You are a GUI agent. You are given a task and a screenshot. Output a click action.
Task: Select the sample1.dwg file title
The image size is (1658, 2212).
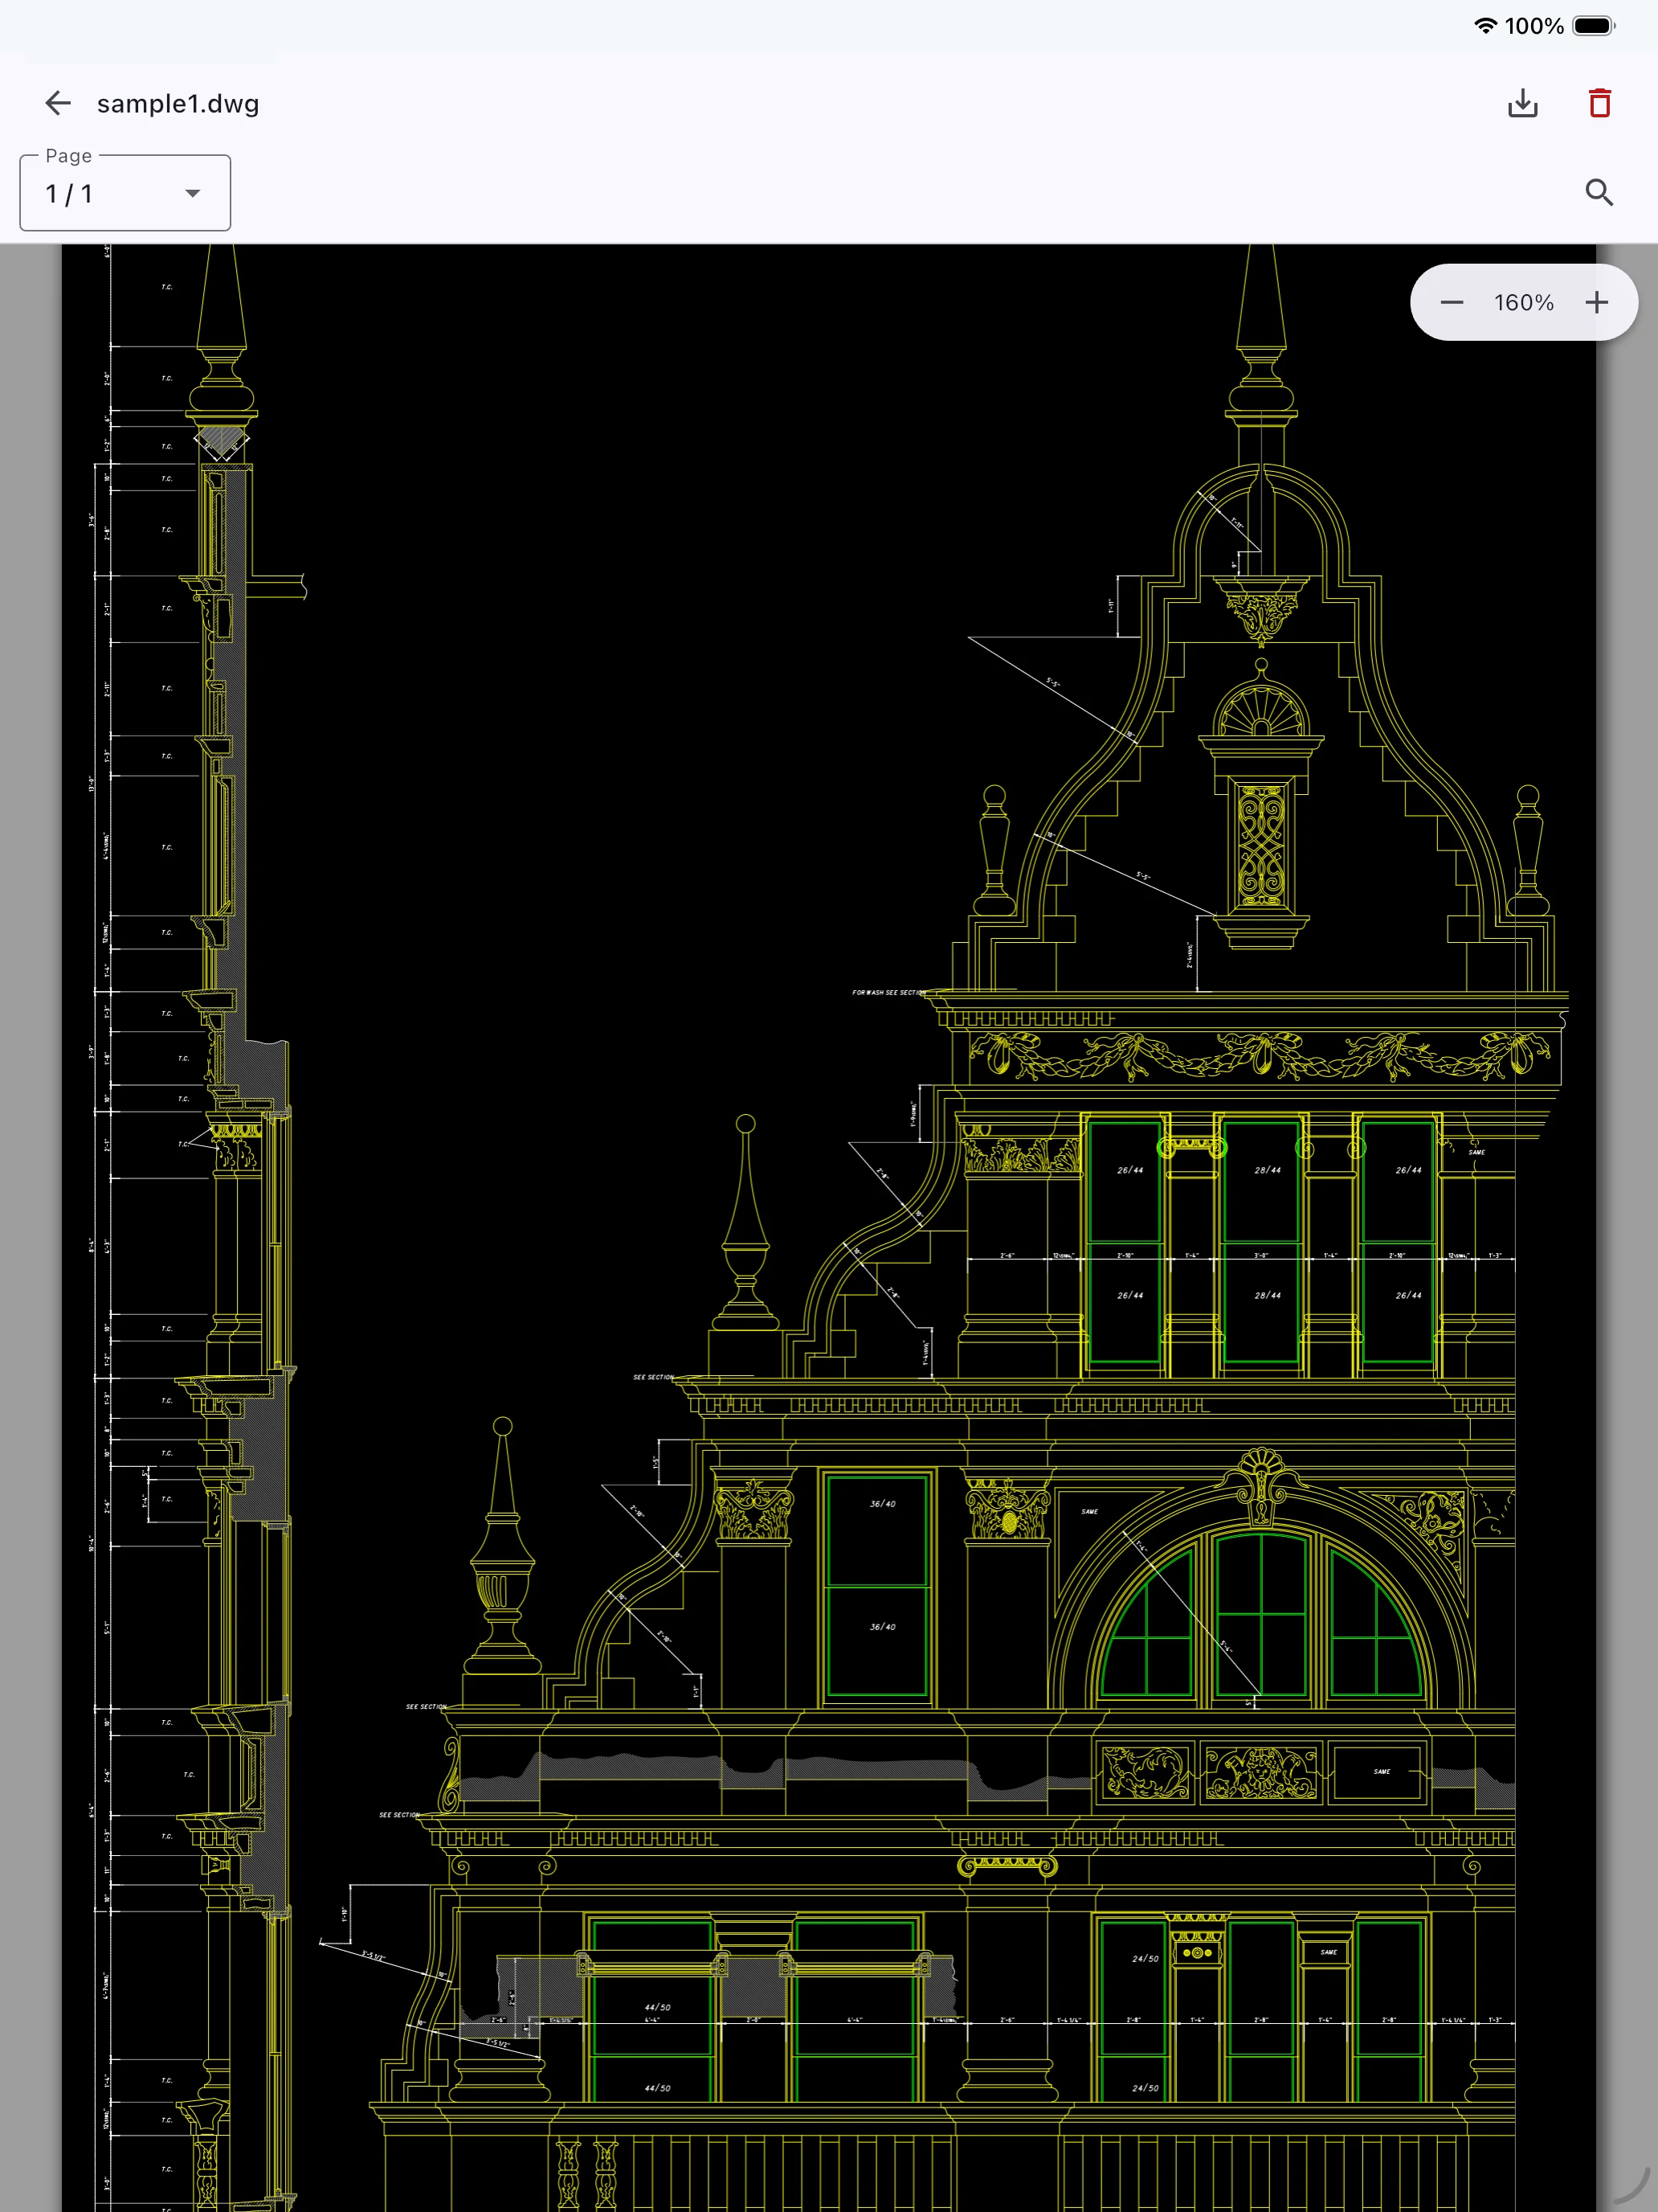point(178,104)
